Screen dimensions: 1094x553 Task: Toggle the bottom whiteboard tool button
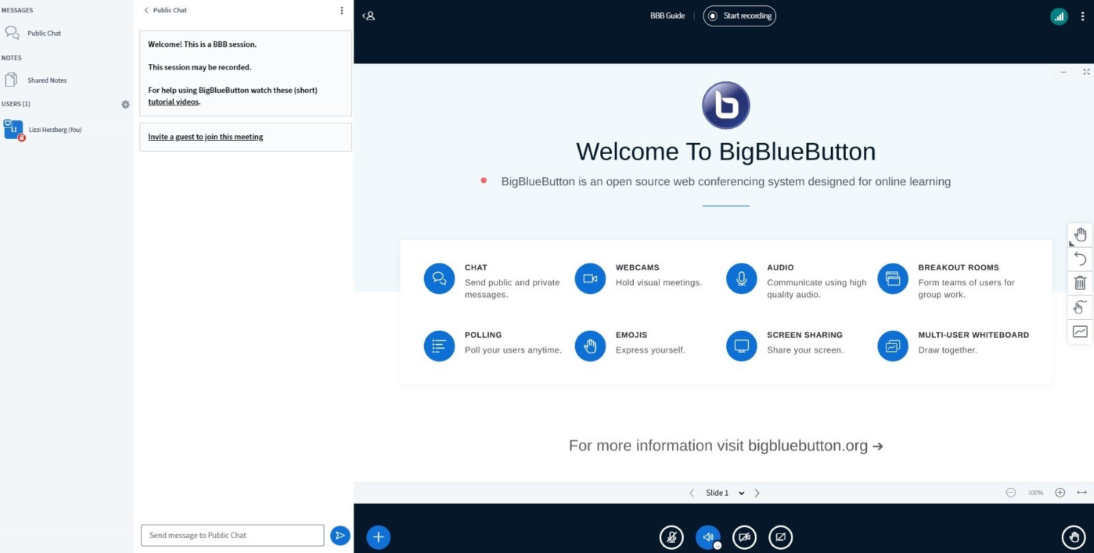1080,332
